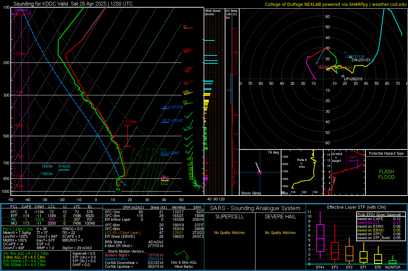Select the '12 km' height marker
Screen dimensions: 408x271
[21, 54]
